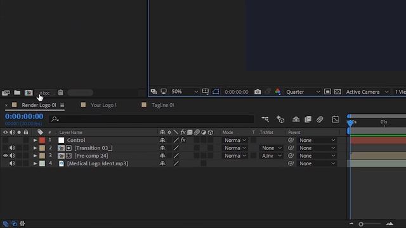Screen dimensions: 406x228
Task: Open grid and guide options icon
Action: pyautogui.click(x=206, y=91)
